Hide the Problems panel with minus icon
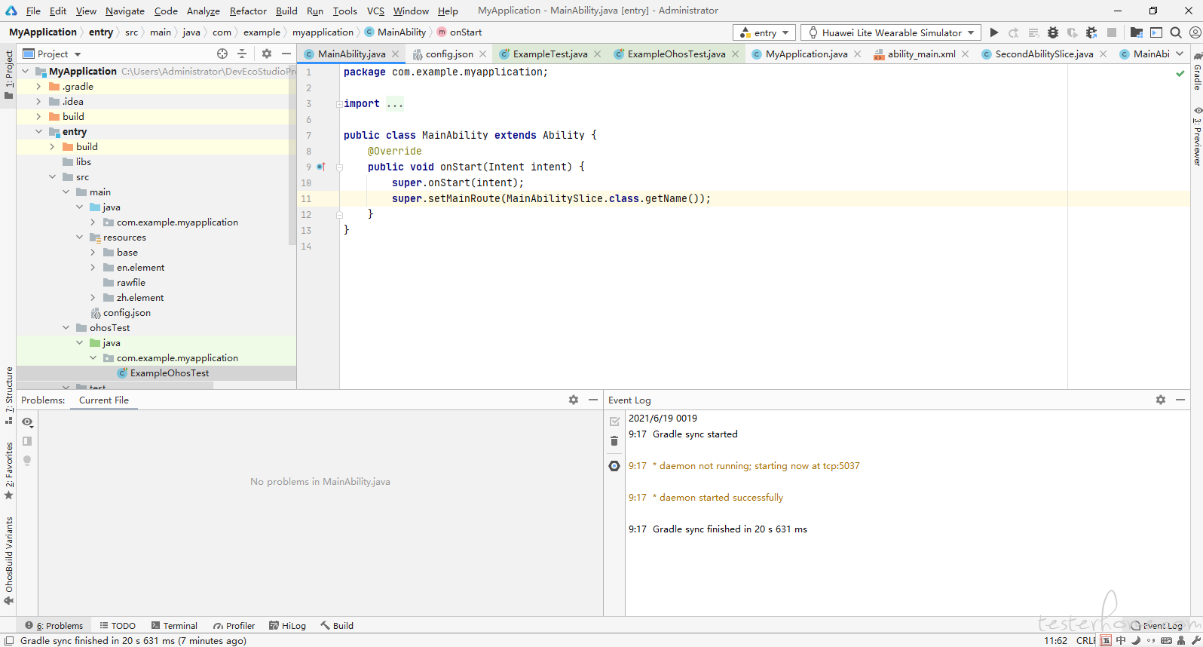Image resolution: width=1203 pixels, height=647 pixels. 593,400
